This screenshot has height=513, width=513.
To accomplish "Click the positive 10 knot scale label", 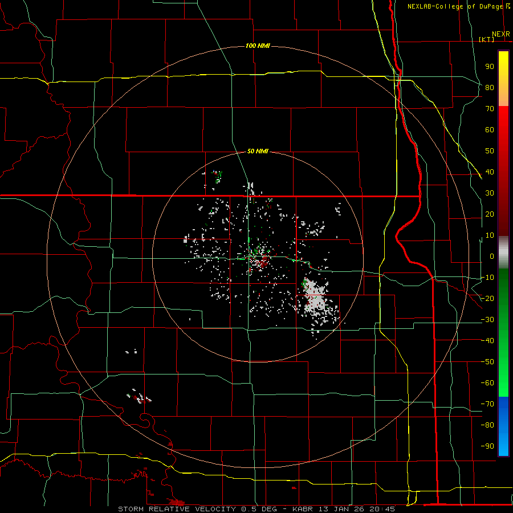I will click(x=490, y=235).
